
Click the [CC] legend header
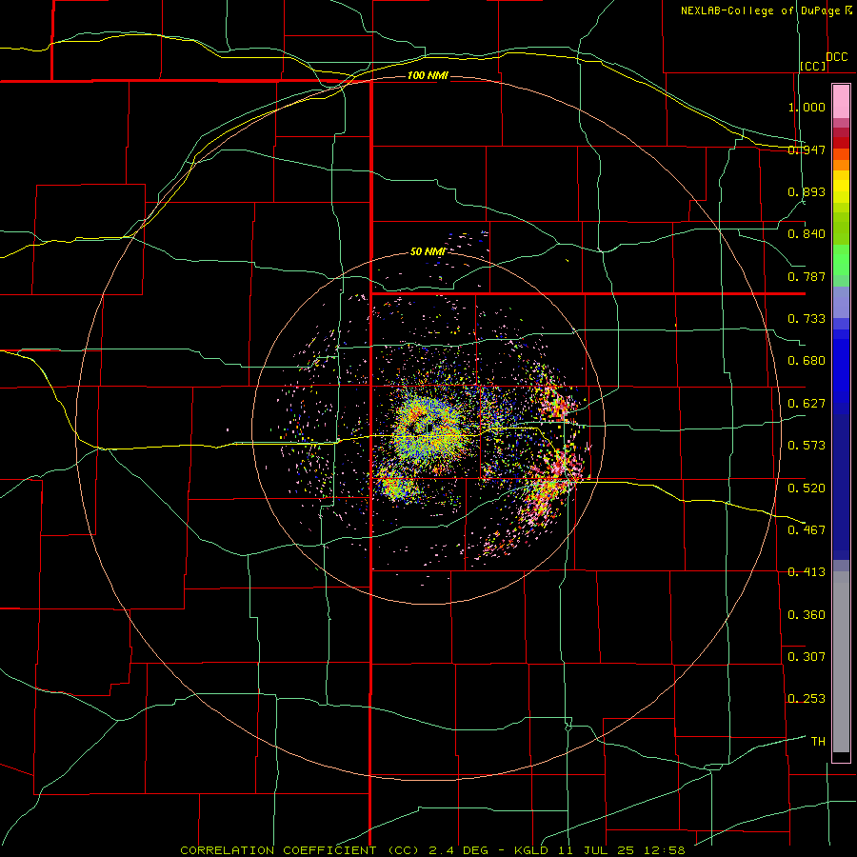click(x=813, y=66)
